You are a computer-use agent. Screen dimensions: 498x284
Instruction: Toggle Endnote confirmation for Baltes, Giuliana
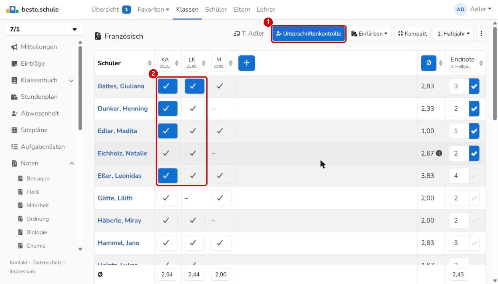coord(474,86)
